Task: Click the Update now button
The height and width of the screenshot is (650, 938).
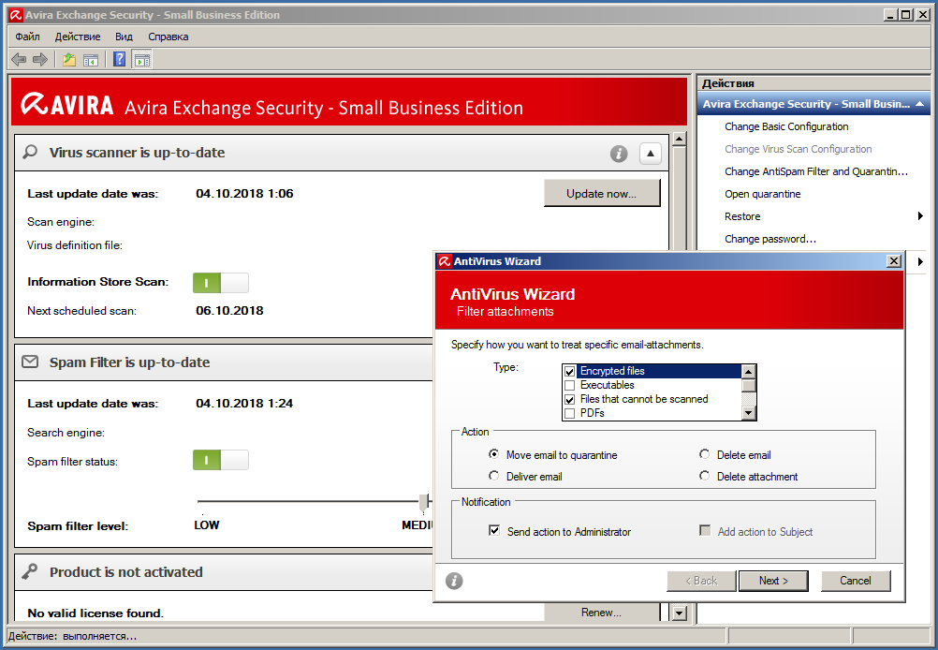Action: coord(602,193)
